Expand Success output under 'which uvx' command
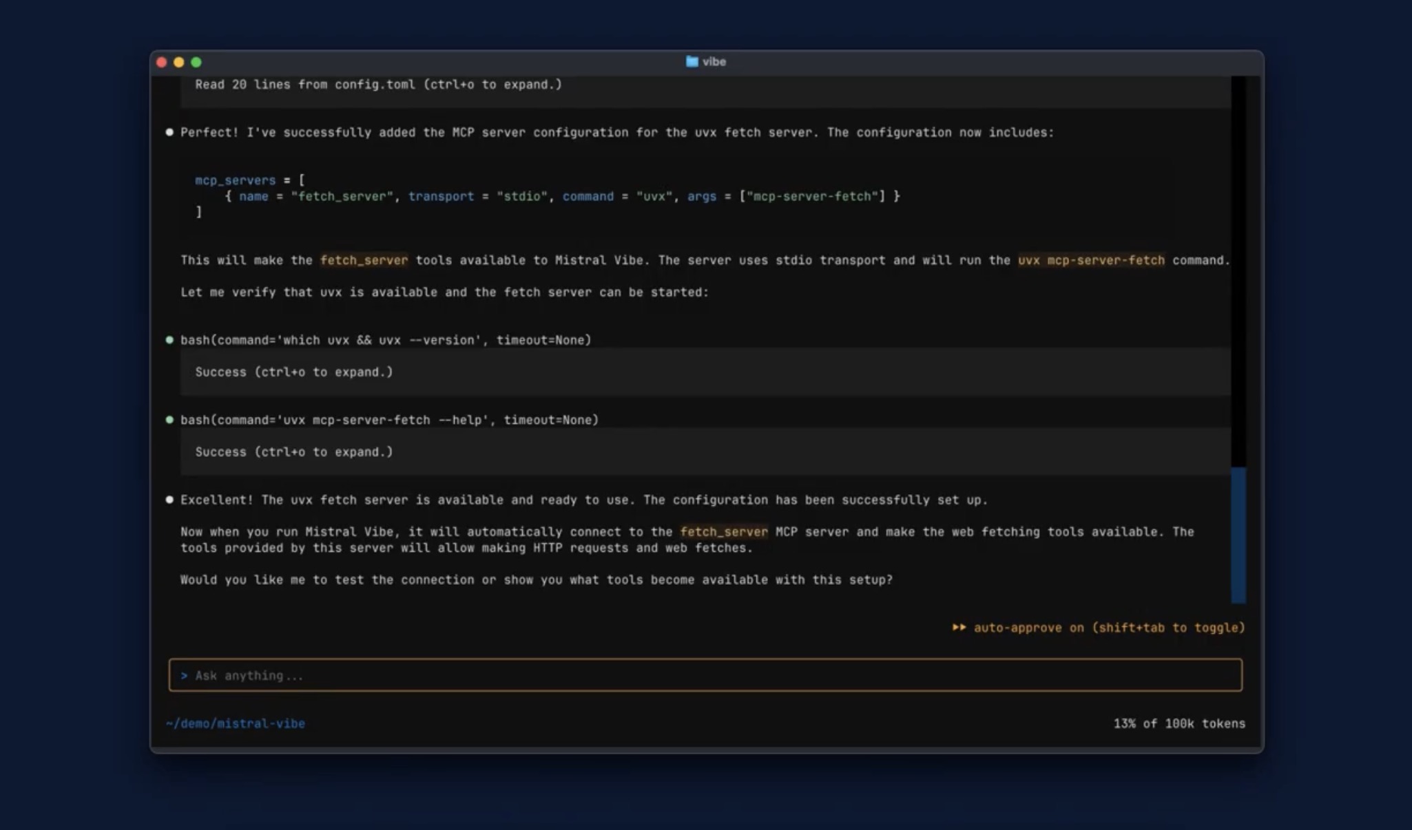 (294, 372)
